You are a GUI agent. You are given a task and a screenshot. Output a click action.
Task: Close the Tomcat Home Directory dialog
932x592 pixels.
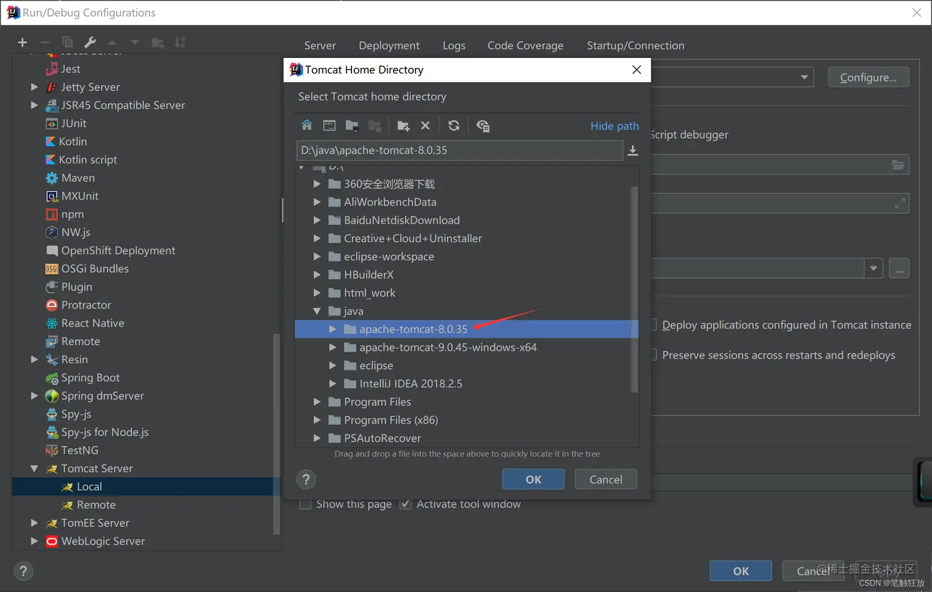[637, 70]
